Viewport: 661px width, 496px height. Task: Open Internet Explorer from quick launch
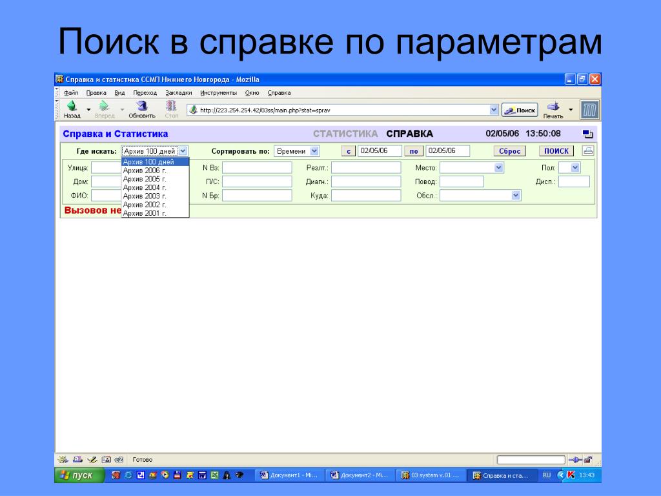[128, 475]
